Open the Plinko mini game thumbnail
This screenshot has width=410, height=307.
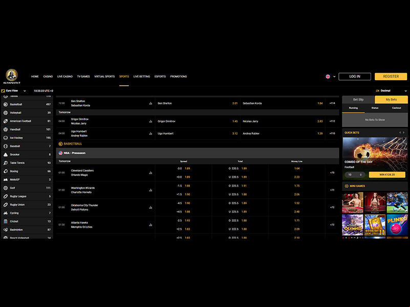pyautogui.click(x=397, y=225)
